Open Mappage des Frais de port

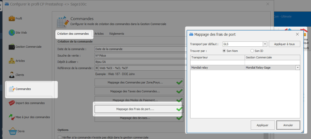(x=139, y=109)
